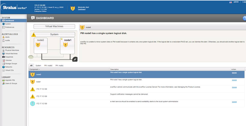This screenshot has height=126, width=246.
Task: Ignore the node1 single disk alert
Action: pos(234,80)
